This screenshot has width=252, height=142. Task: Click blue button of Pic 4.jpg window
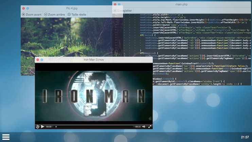point(28,9)
